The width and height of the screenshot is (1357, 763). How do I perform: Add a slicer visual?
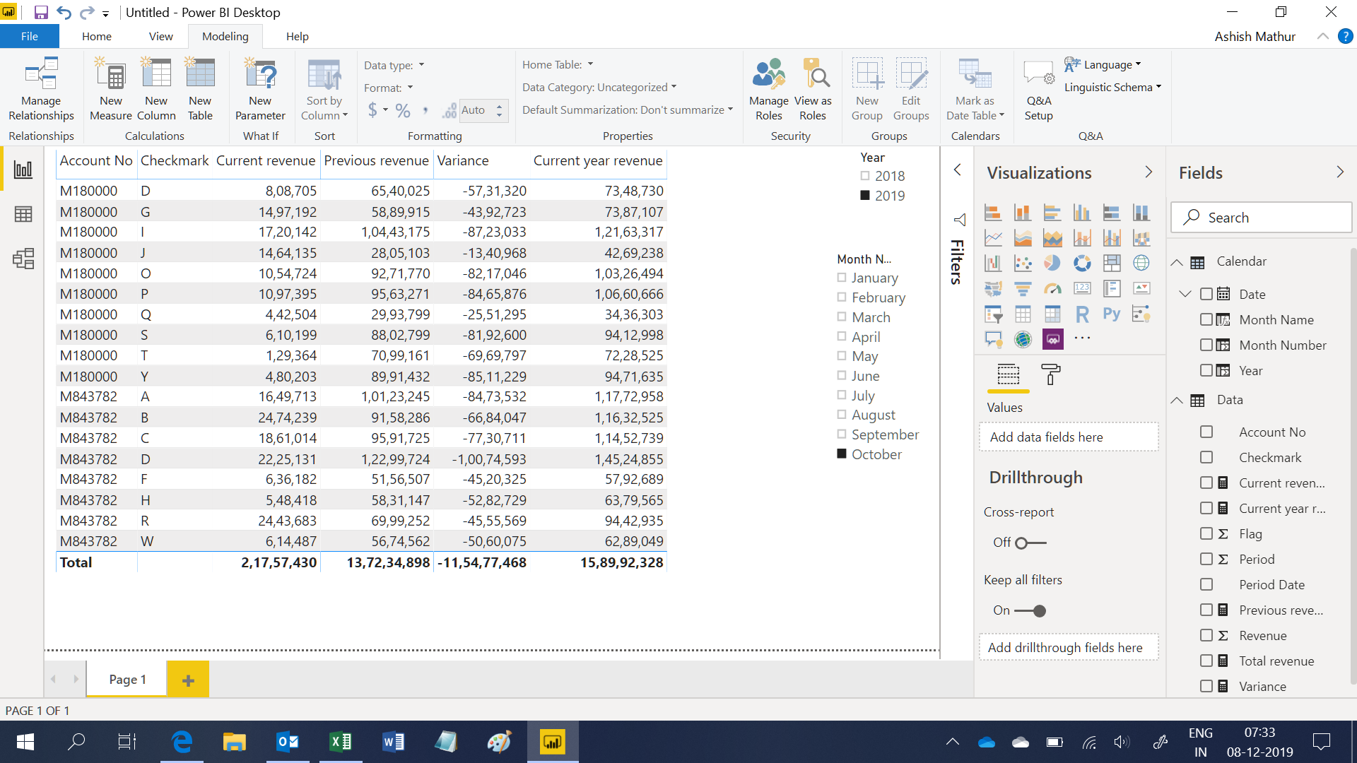(x=993, y=314)
